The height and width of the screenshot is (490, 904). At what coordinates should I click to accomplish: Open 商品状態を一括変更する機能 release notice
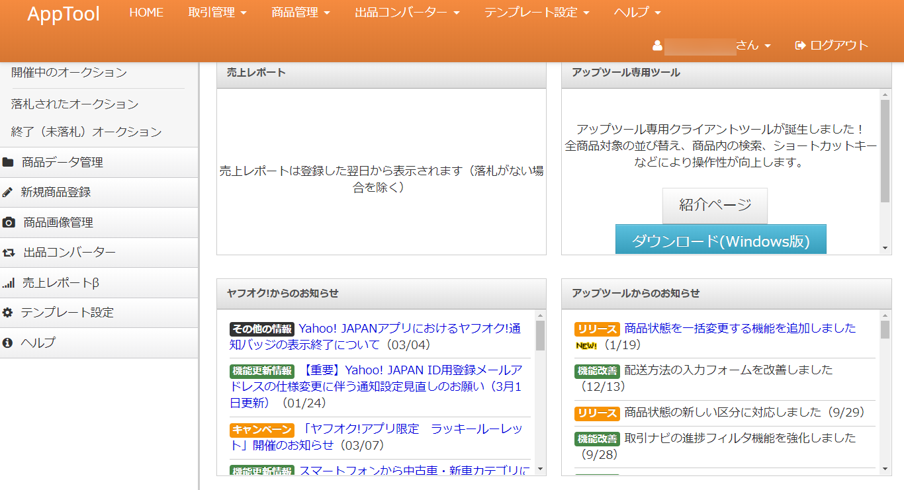(x=740, y=328)
